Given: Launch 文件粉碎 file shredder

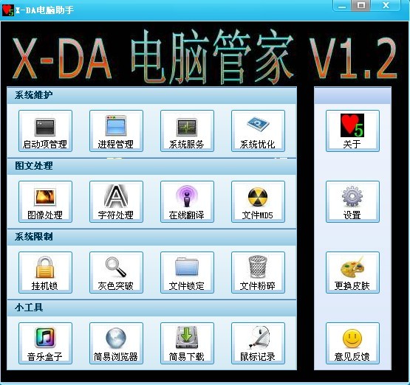Looking at the screenshot, I should coord(258,272).
